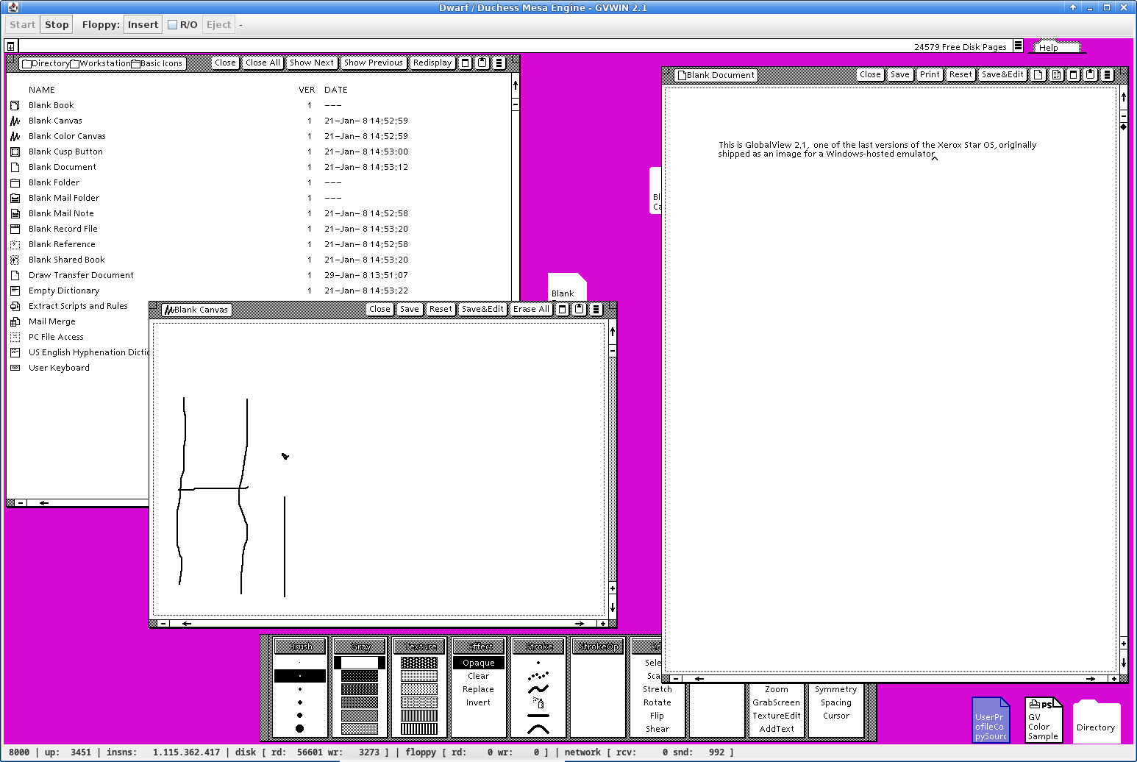Toggle the R/O floppy checkbox
Screen dimensions: 1137x762
[172, 24]
